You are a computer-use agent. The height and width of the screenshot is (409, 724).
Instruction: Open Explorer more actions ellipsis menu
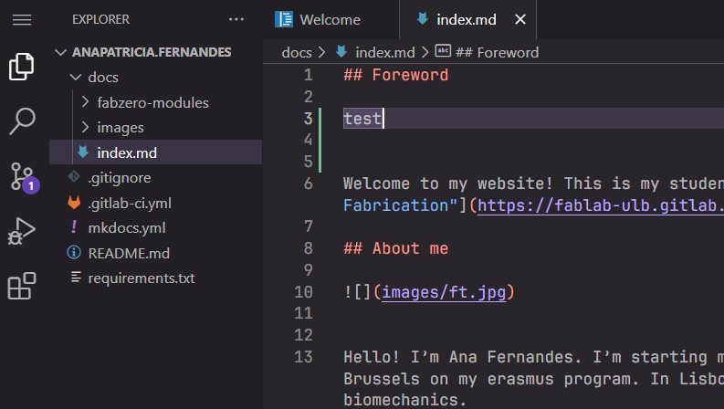click(236, 19)
